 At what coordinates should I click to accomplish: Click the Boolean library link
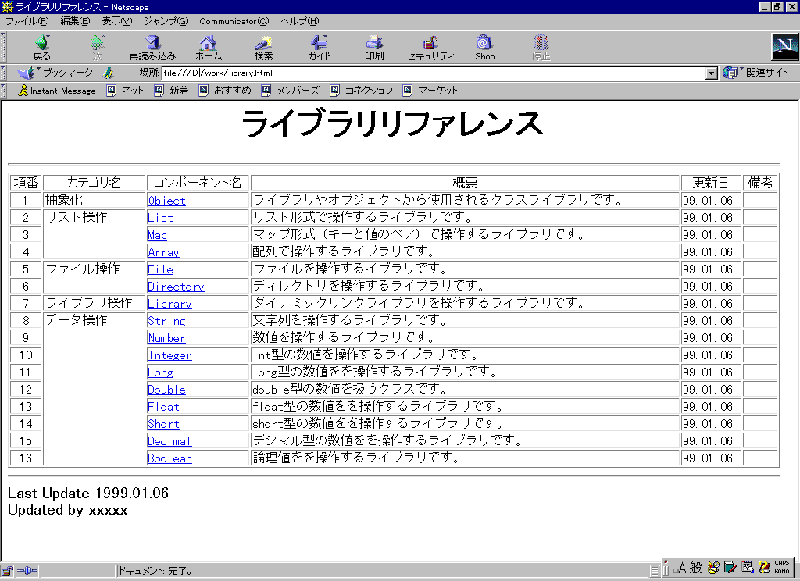tap(170, 458)
